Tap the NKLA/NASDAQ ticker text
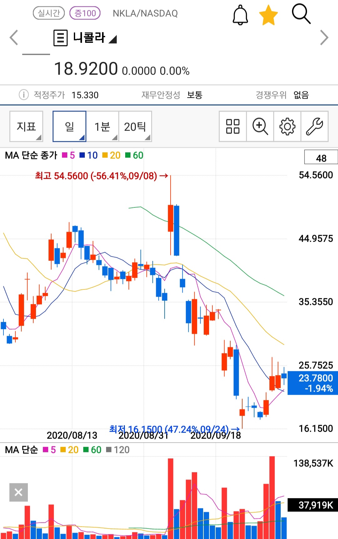This screenshot has width=338, height=539. pos(145,13)
